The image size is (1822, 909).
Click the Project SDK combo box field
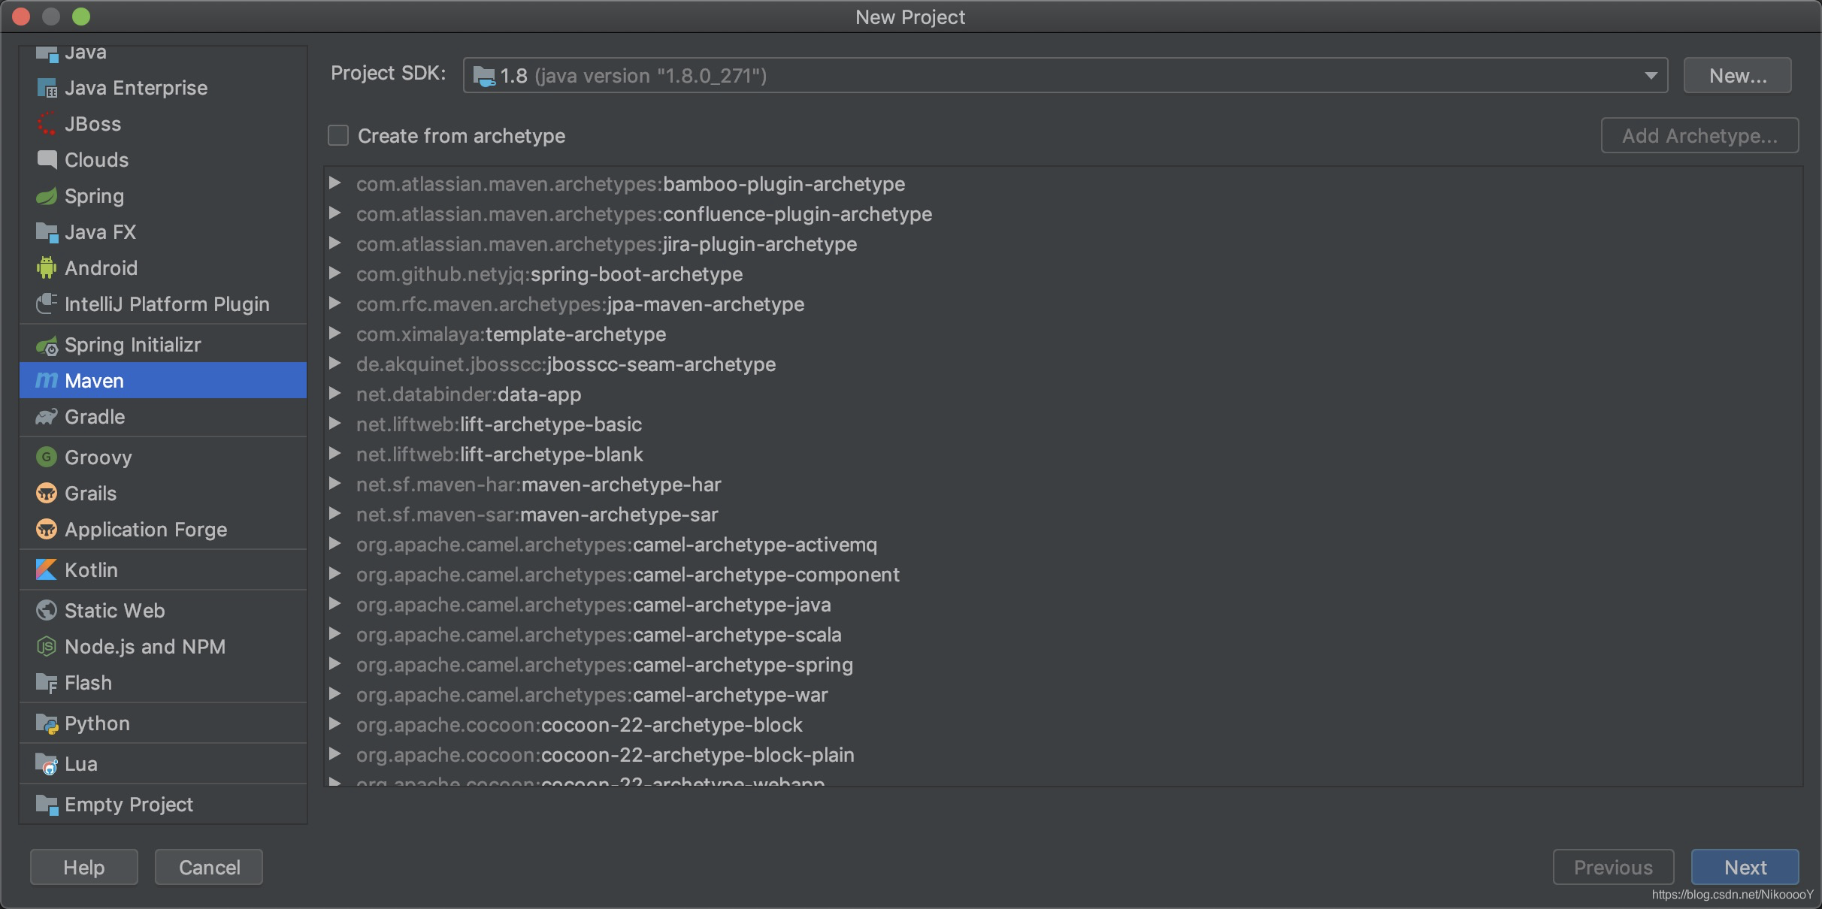coord(1065,76)
